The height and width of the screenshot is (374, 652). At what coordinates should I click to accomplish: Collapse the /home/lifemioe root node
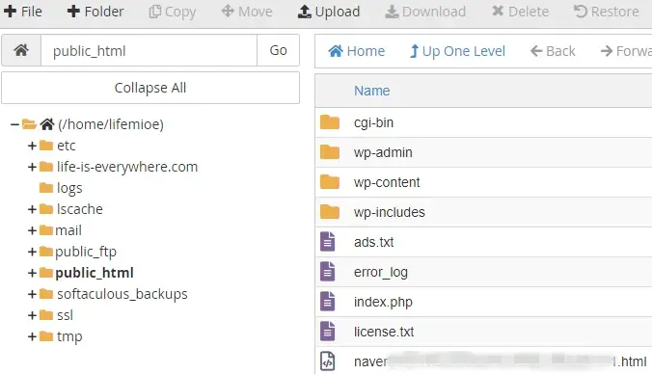click(x=14, y=124)
